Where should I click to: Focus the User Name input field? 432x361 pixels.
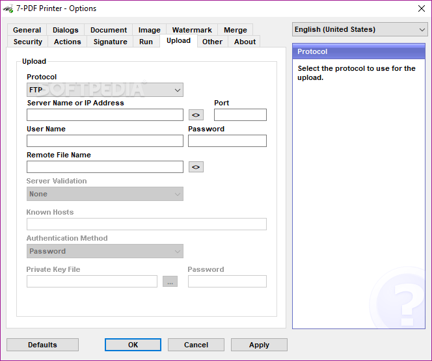click(x=105, y=140)
